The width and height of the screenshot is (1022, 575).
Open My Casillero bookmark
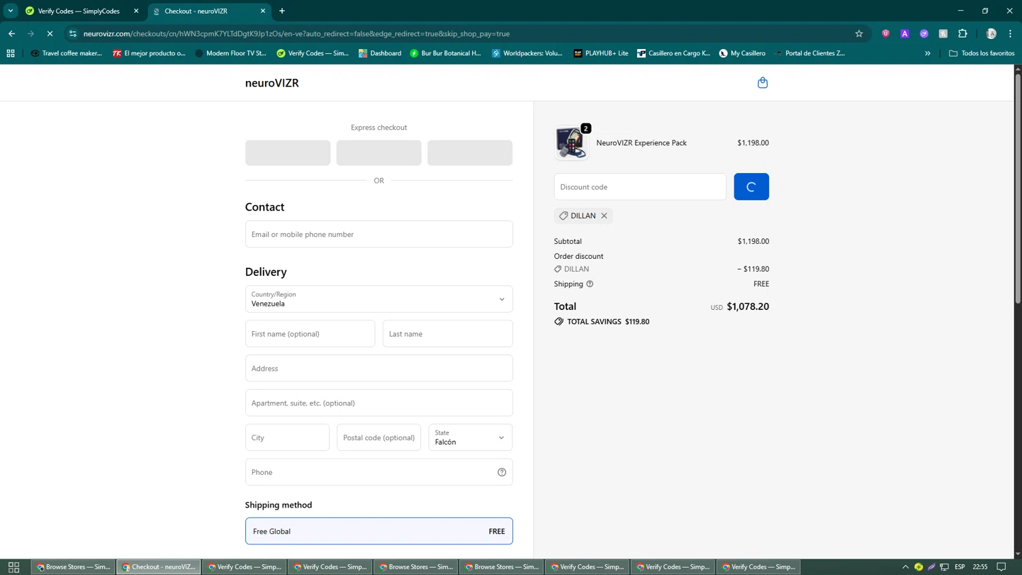[x=742, y=53]
